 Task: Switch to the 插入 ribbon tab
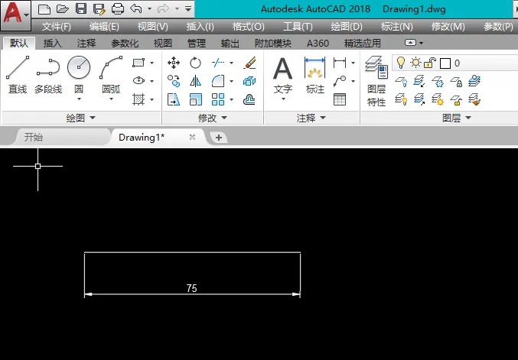click(53, 44)
